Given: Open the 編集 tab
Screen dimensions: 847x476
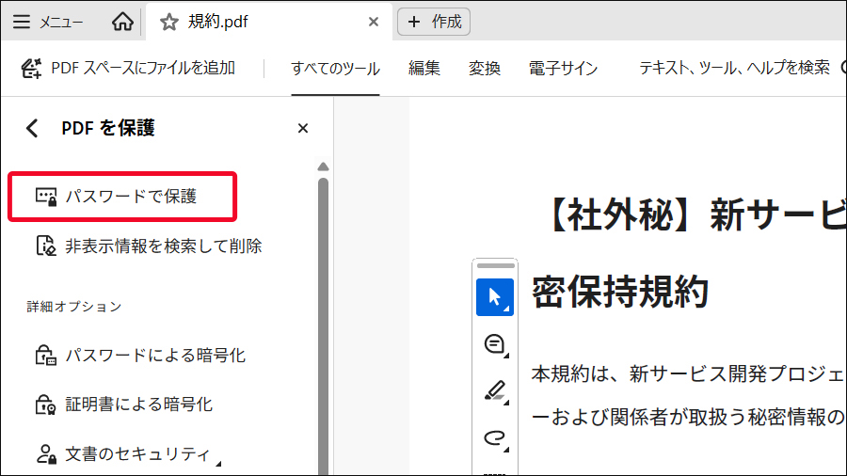Looking at the screenshot, I should 424,69.
